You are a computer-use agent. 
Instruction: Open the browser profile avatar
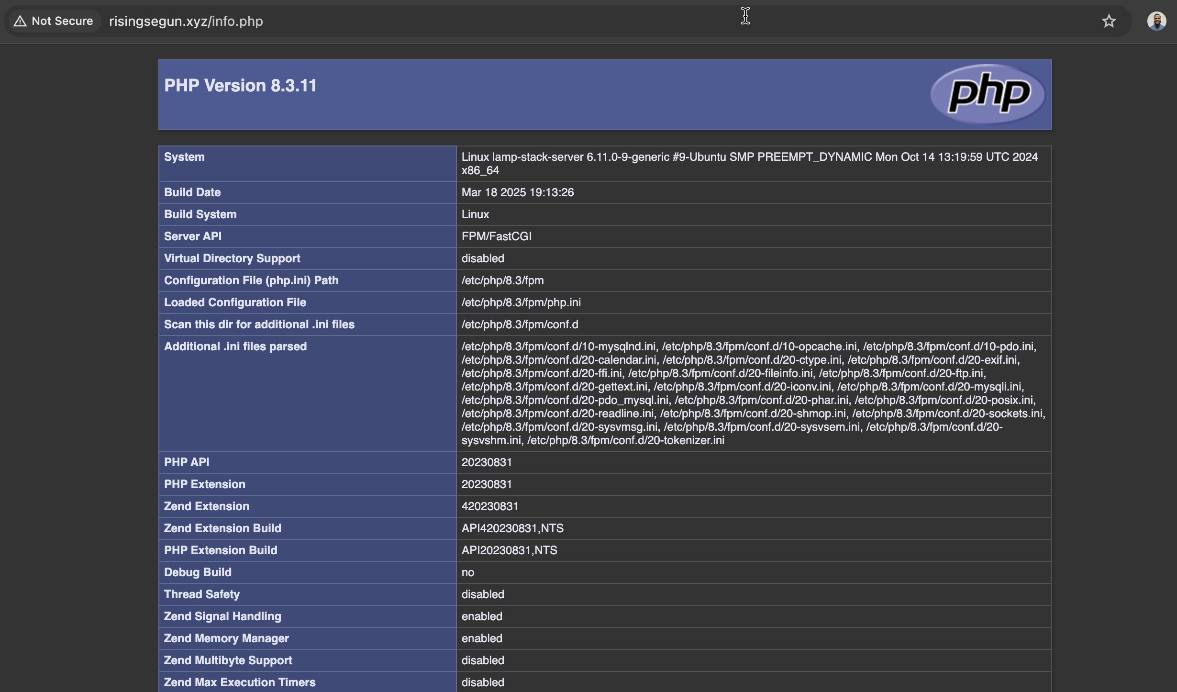tap(1157, 21)
